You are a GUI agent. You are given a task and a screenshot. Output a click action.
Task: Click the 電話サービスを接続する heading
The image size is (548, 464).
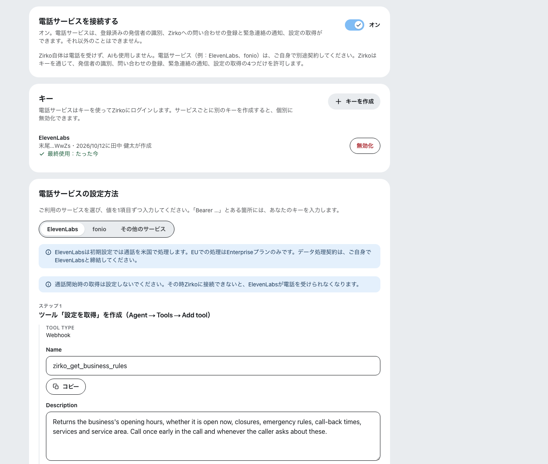[78, 21]
